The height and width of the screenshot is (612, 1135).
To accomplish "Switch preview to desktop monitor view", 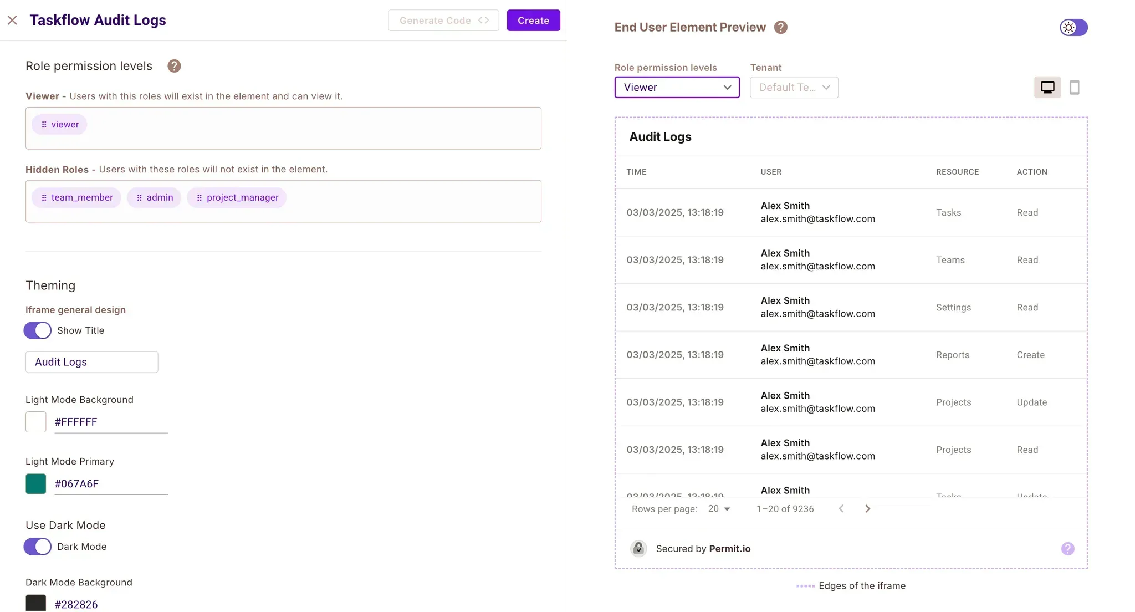I will tap(1047, 88).
